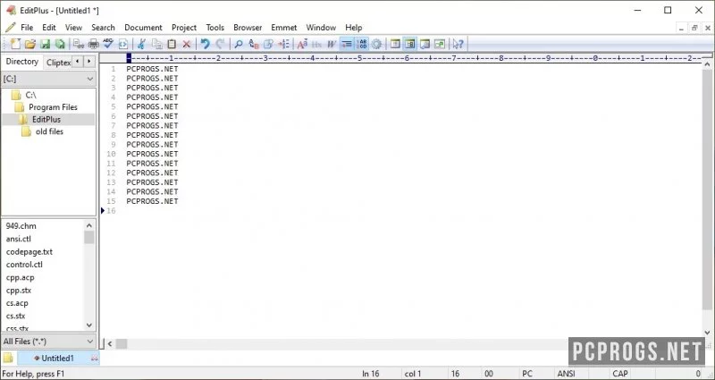Click the pencil document icon beside File

coord(11,28)
